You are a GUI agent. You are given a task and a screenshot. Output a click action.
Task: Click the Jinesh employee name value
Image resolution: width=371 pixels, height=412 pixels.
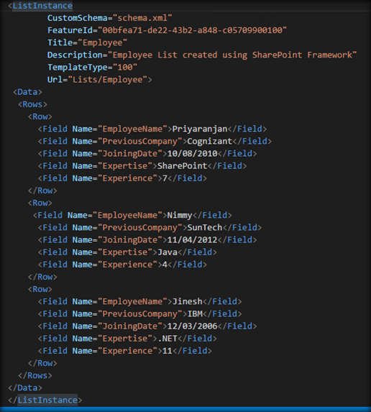click(188, 301)
